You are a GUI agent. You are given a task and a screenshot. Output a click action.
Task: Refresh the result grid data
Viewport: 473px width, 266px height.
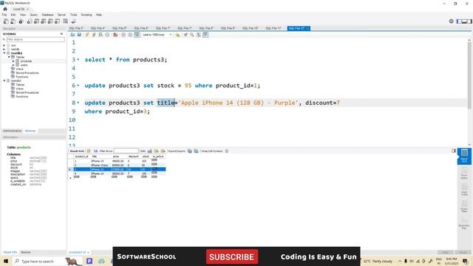coord(95,151)
